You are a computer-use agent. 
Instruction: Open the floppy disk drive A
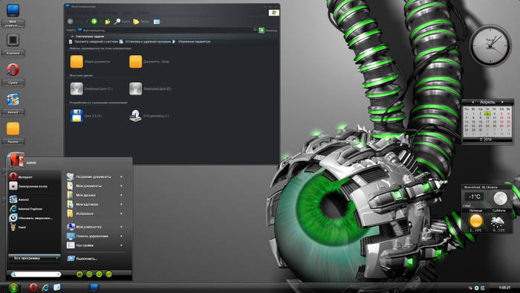[77, 116]
